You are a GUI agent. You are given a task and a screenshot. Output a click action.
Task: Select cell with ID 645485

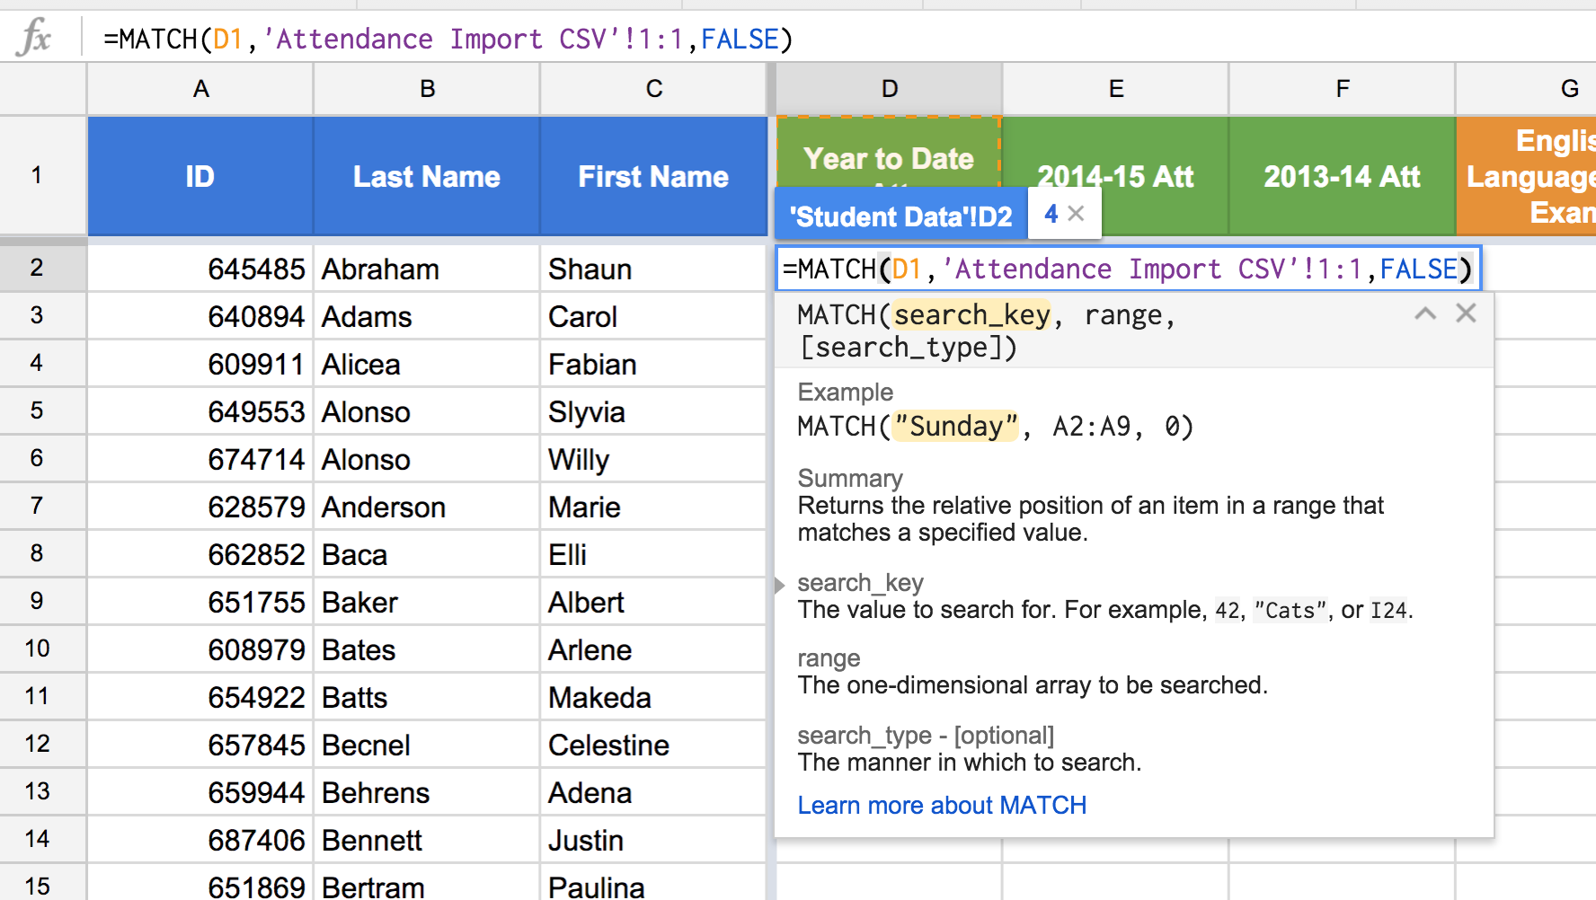tap(200, 269)
